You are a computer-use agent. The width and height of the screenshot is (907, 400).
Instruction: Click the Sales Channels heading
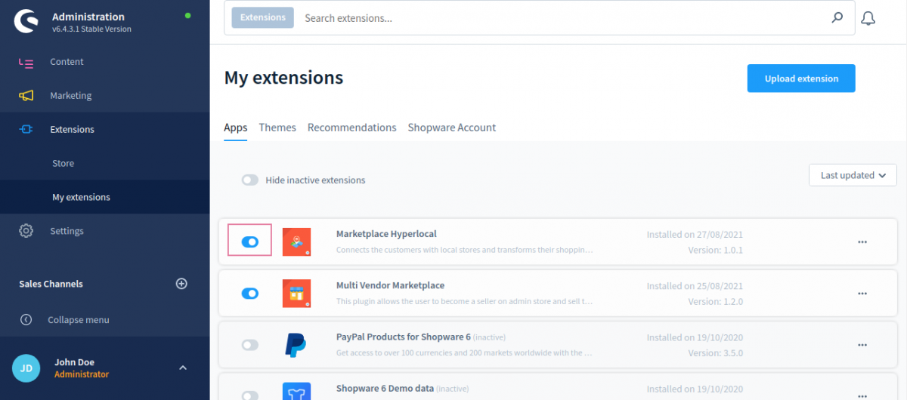point(51,284)
